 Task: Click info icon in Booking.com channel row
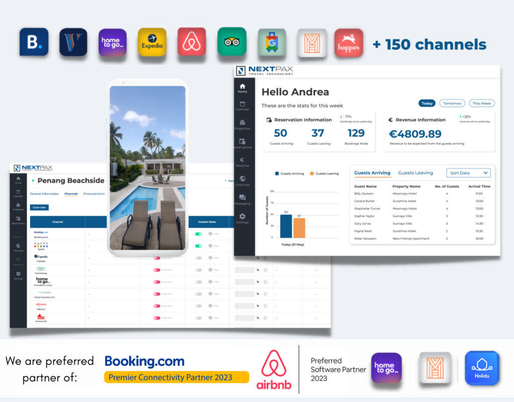click(x=210, y=234)
